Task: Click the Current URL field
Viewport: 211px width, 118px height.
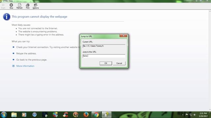Action: [x=104, y=46]
